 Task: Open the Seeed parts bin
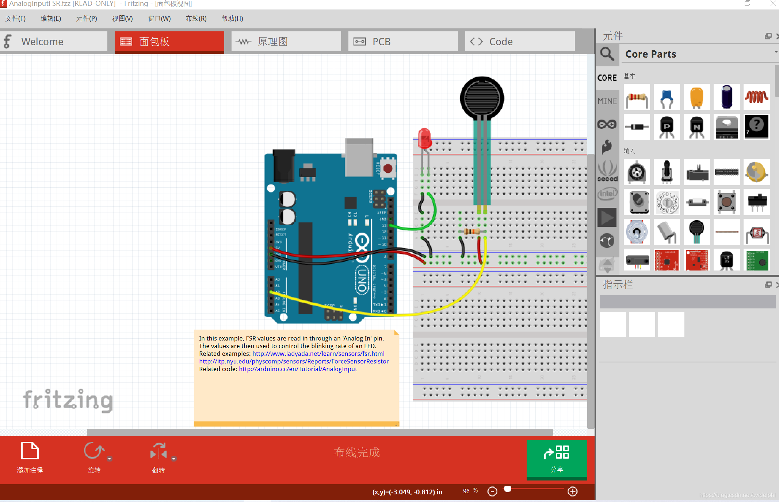(x=607, y=171)
